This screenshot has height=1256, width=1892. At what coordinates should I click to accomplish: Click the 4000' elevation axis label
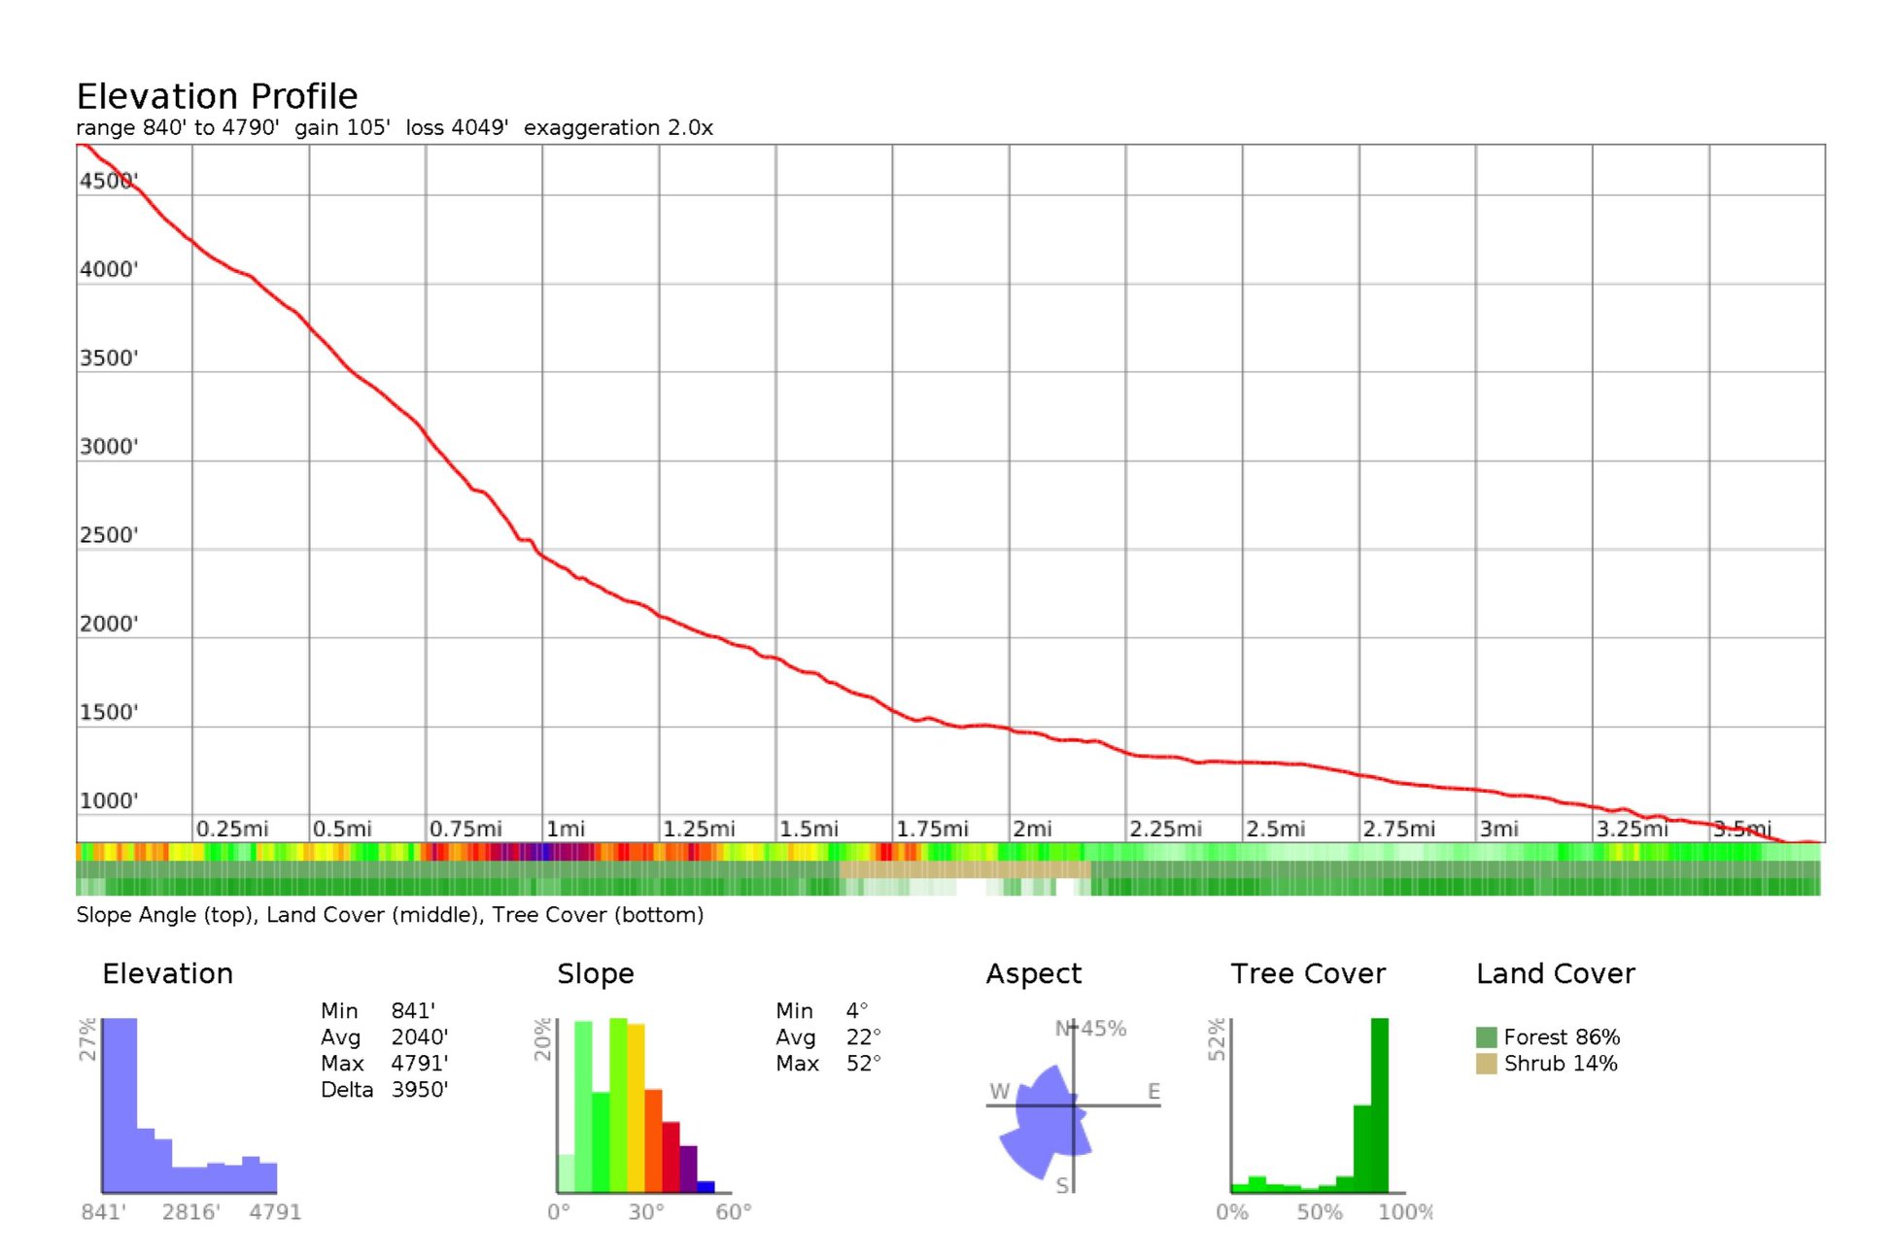pos(109,269)
